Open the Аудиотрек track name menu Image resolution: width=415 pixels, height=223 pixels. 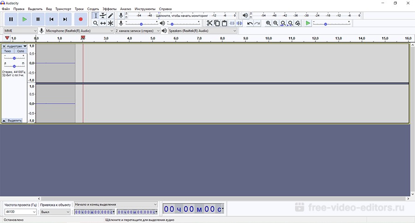[x=17, y=46]
